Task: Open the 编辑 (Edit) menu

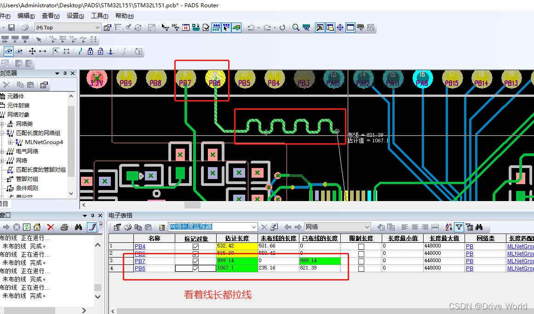Action: point(26,16)
